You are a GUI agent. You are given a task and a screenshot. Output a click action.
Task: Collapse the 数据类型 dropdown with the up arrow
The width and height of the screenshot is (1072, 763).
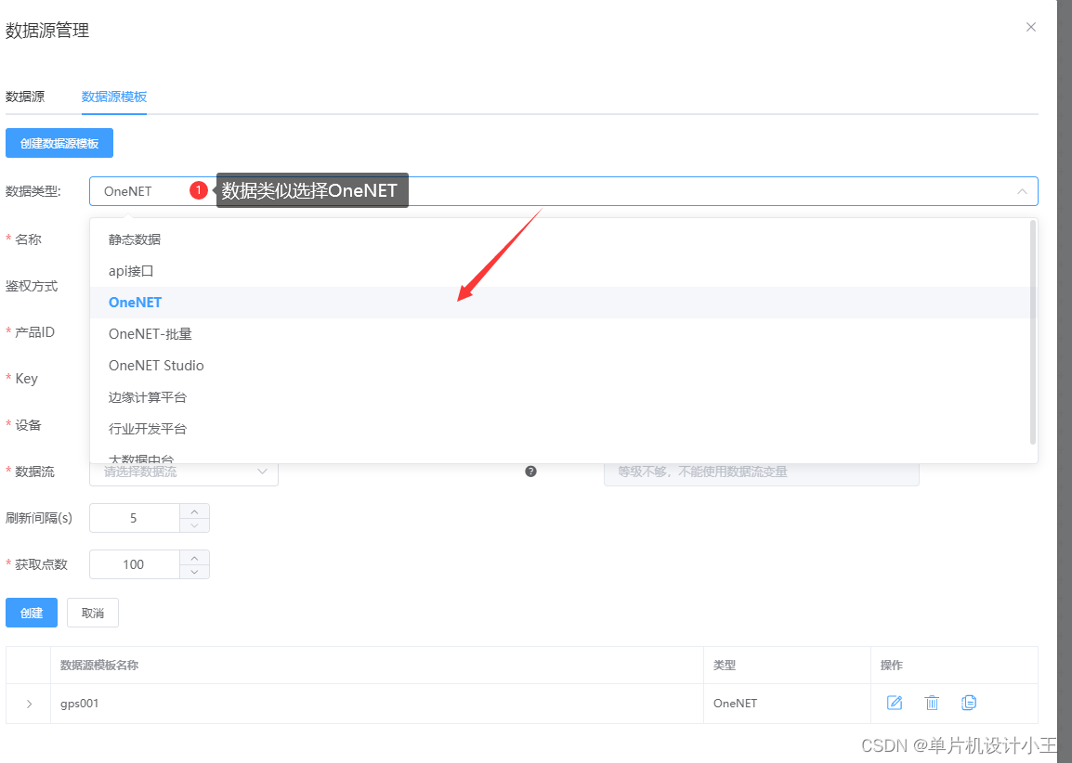coord(1022,192)
